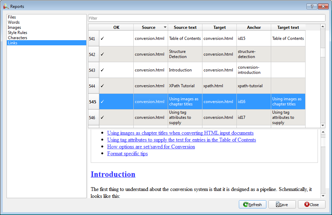Select Links in the report list
This screenshot has height=215, width=332.
pyautogui.click(x=47, y=43)
